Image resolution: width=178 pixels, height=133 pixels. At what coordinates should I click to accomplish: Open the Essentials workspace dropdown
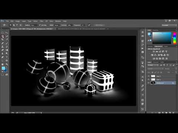169,25
